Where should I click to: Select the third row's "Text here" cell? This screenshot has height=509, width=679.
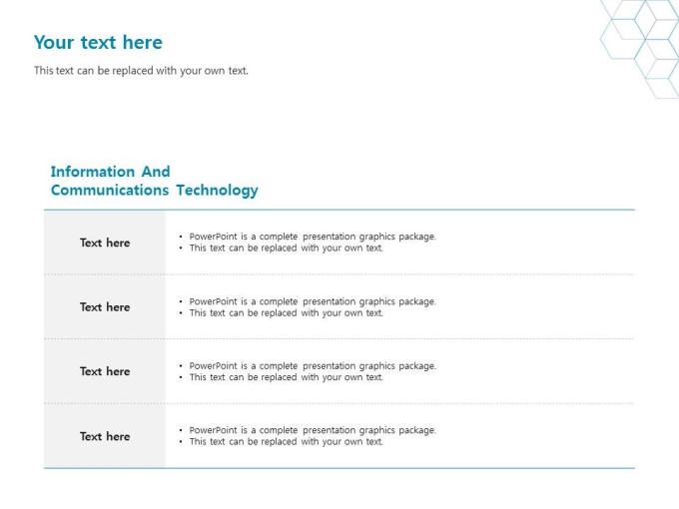[x=105, y=371]
